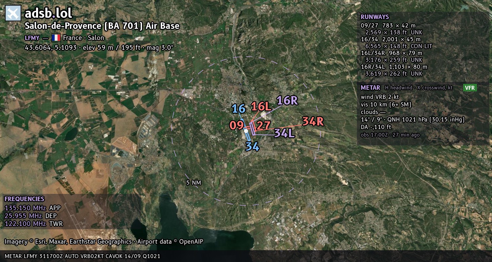Click the Salon-de-Provence (BA 701) Air Base heading
Screen dimensions: 492x262
[102, 26]
